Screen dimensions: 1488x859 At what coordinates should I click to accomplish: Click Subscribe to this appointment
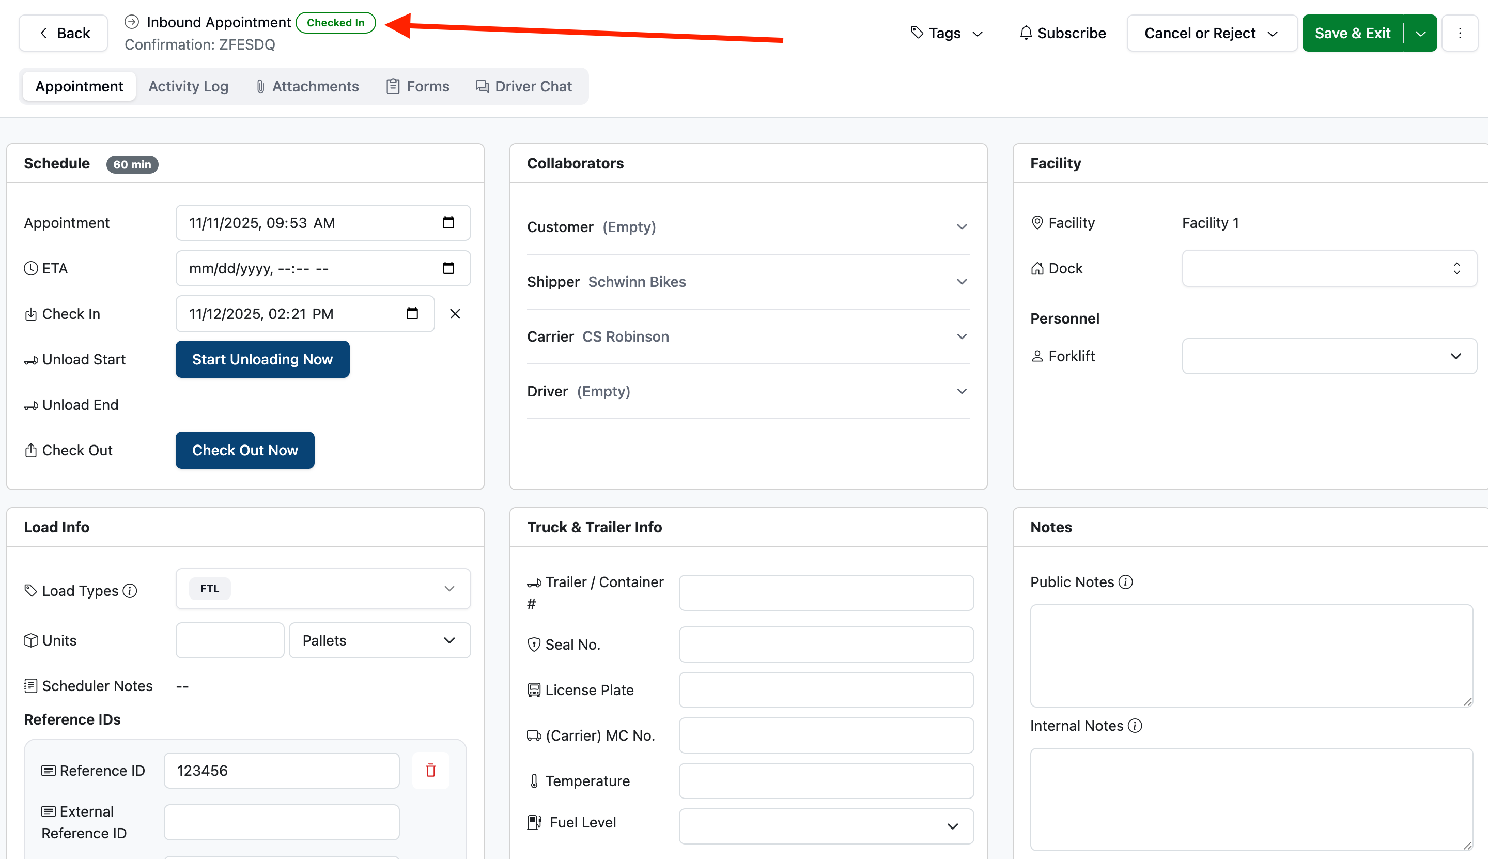point(1063,33)
